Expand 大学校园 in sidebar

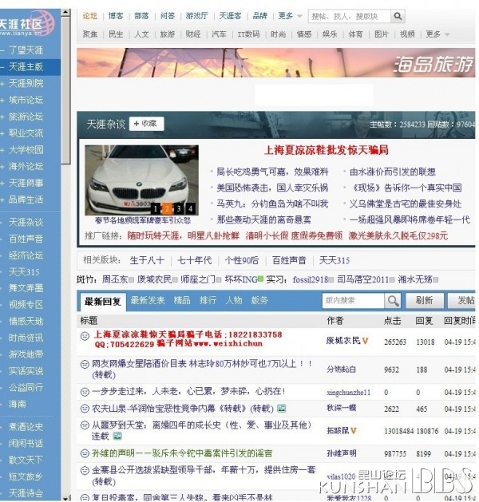tap(2, 150)
